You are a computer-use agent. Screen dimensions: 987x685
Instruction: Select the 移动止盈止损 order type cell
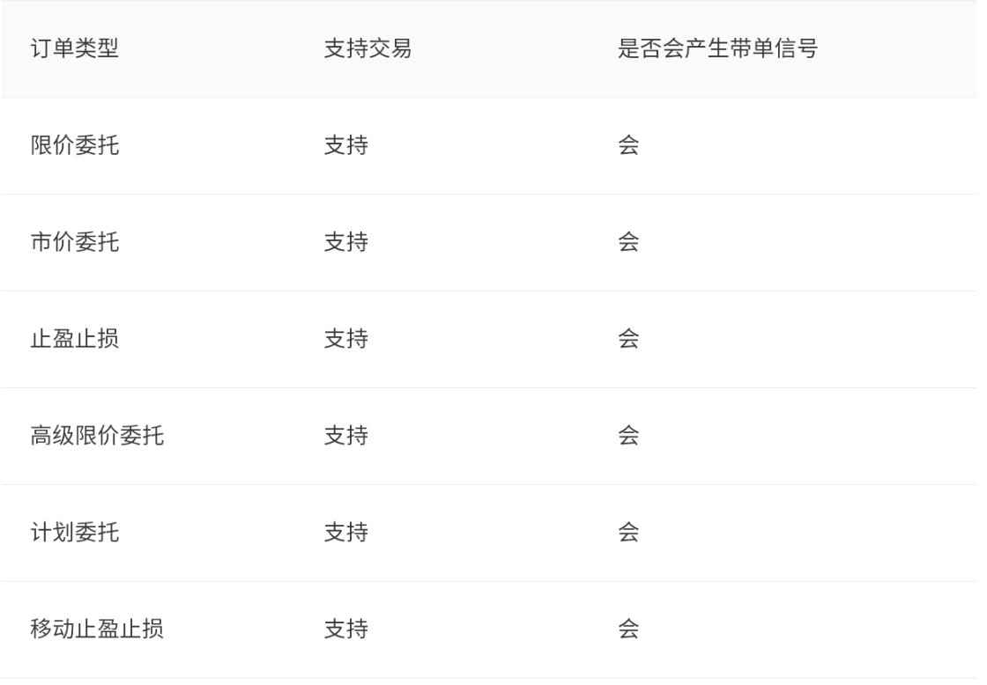click(97, 630)
